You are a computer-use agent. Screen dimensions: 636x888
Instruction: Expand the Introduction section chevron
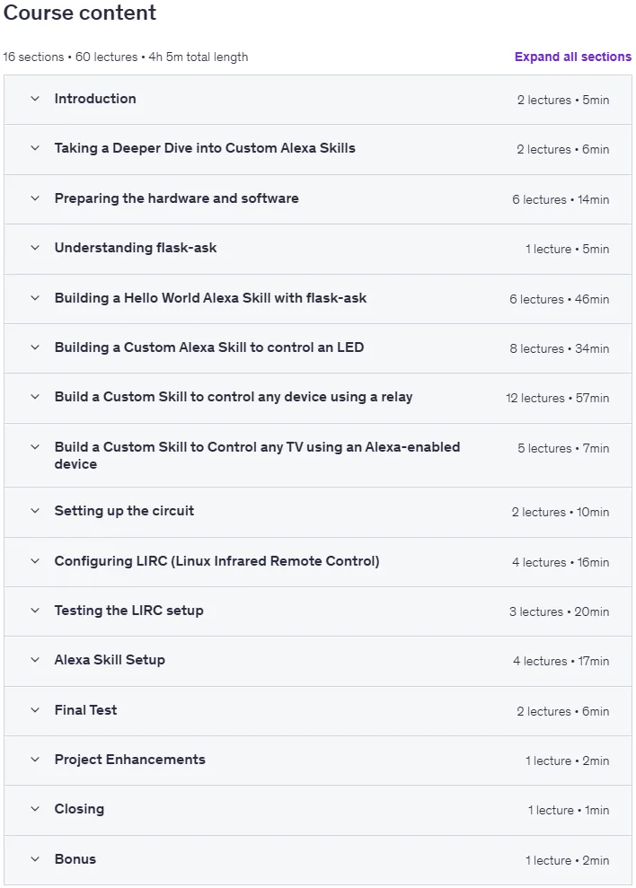pyautogui.click(x=35, y=99)
